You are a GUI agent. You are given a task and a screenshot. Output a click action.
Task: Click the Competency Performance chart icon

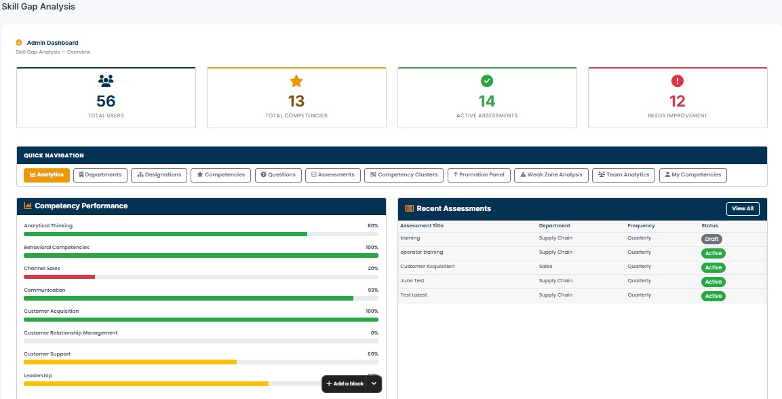tap(28, 206)
